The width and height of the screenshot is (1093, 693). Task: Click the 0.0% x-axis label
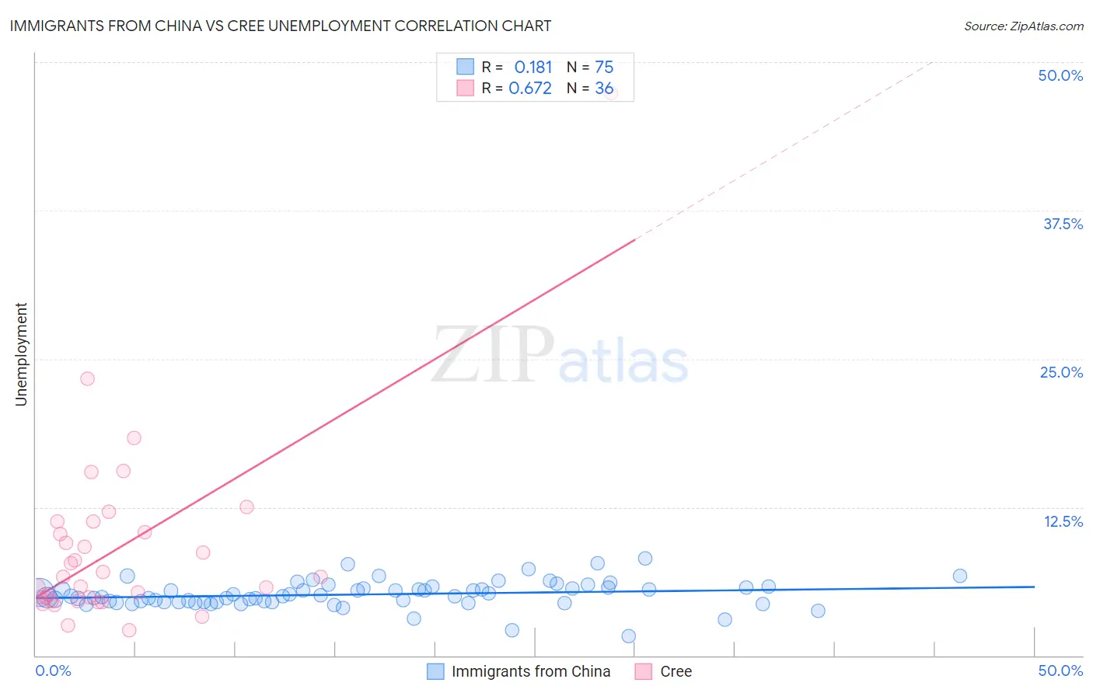[53, 670]
